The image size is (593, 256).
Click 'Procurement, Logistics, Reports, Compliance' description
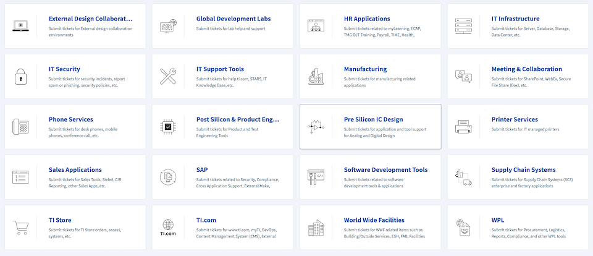pos(529,233)
